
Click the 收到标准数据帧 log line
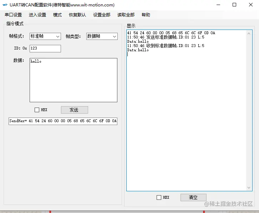166,46
